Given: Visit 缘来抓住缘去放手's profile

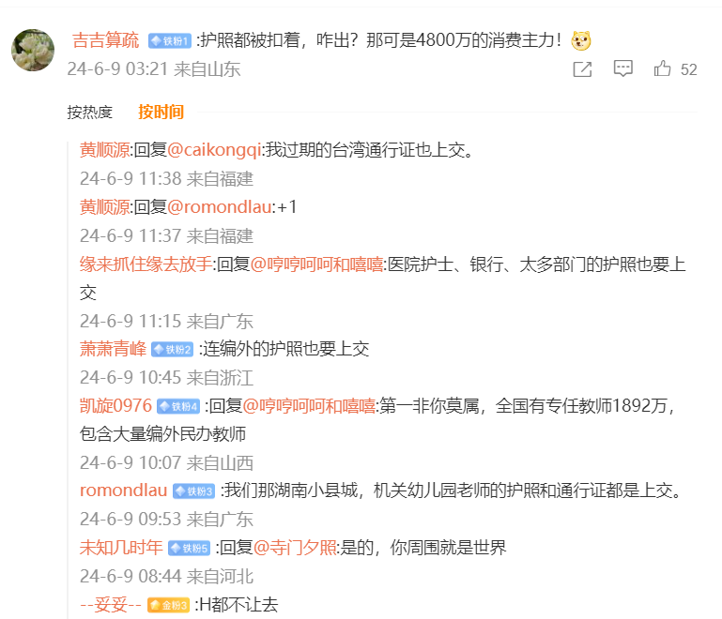Looking at the screenshot, I should (146, 264).
